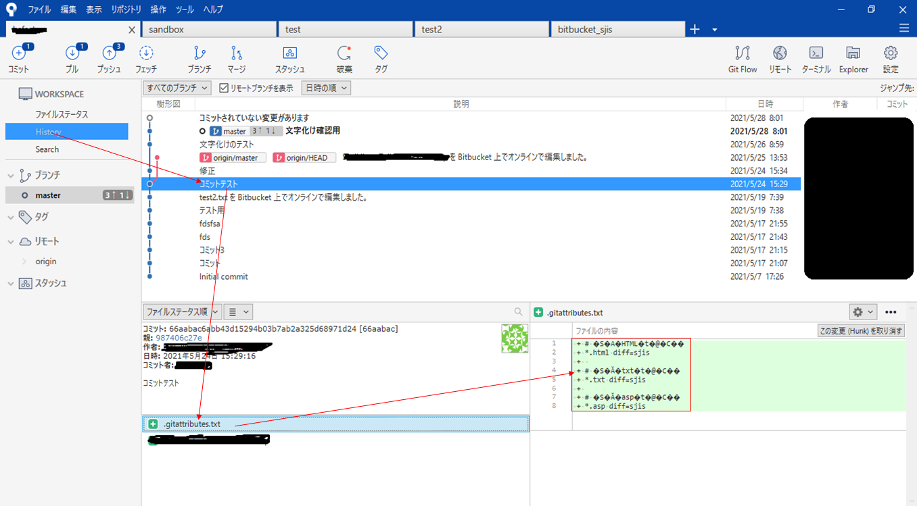Image resolution: width=917 pixels, height=506 pixels.
Task: Switch to the bitbucket_sjis tab
Action: click(617, 29)
